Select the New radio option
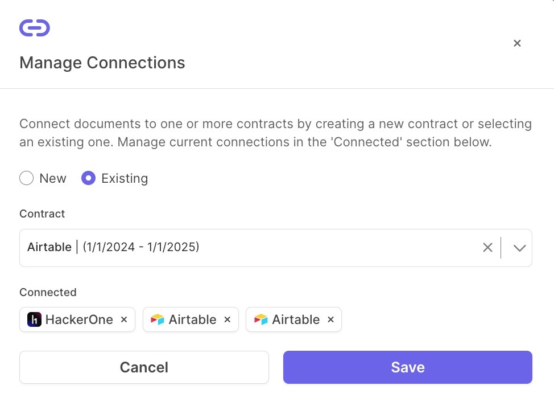Image resolution: width=554 pixels, height=402 pixels. (27, 178)
